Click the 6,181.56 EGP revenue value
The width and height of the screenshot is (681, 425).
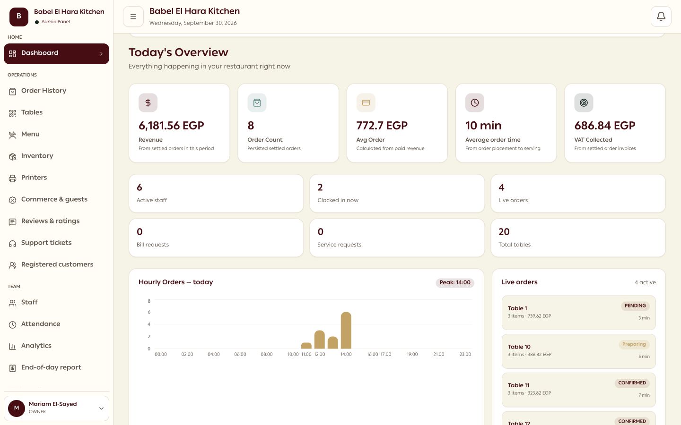[x=171, y=126]
